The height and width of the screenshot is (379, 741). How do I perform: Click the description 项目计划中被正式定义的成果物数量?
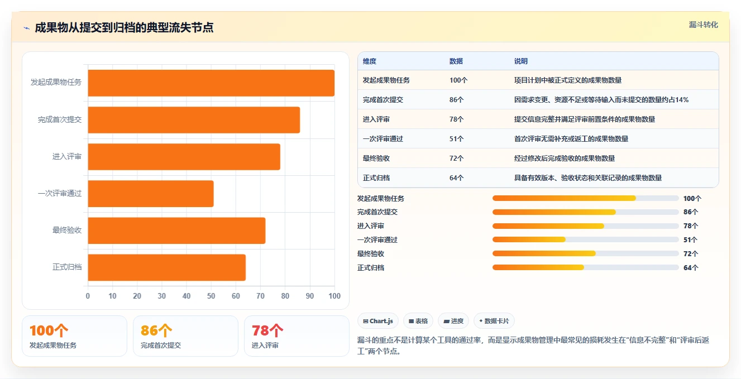tap(568, 80)
